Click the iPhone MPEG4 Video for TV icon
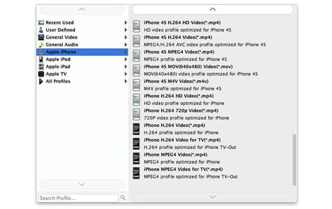This screenshot has width=332, height=209. tap(136, 173)
